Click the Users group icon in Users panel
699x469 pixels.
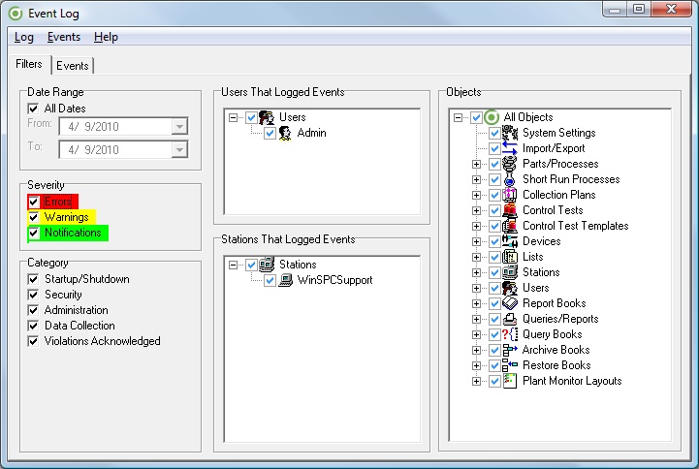coord(267,117)
